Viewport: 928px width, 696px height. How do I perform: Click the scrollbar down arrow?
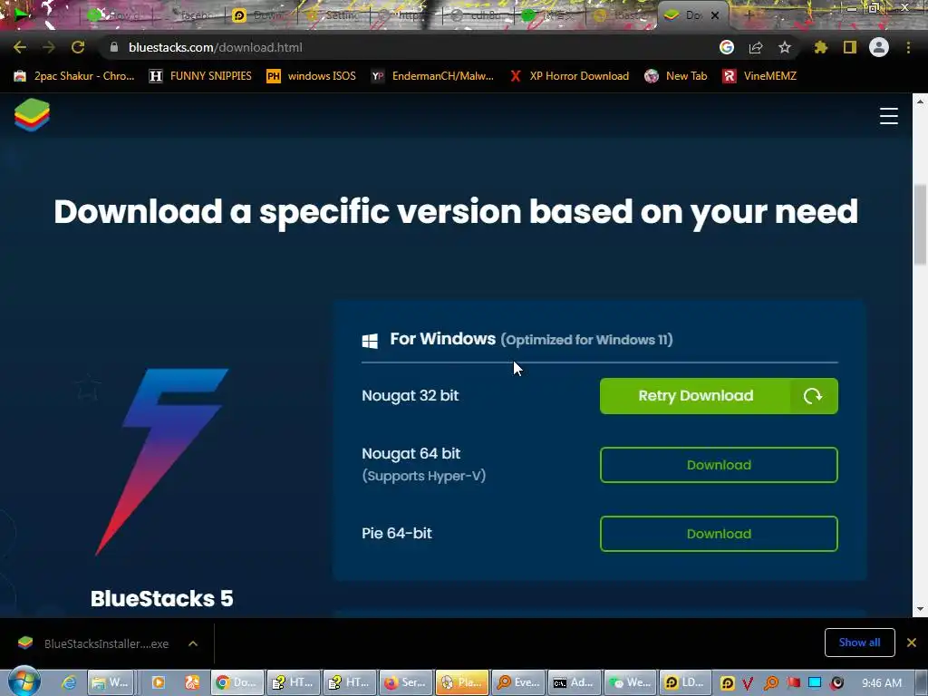point(920,609)
